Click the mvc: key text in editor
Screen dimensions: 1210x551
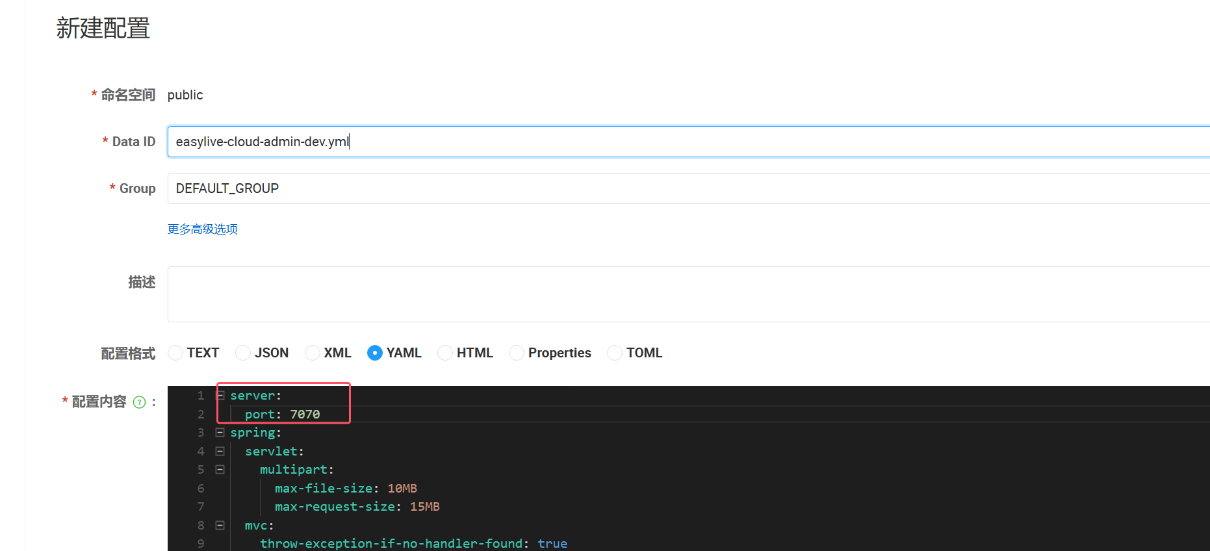pos(260,525)
